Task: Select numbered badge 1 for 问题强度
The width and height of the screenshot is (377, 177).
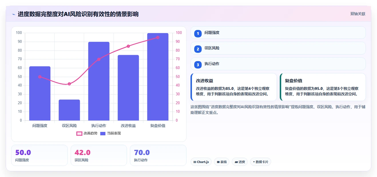Action: 198,33
